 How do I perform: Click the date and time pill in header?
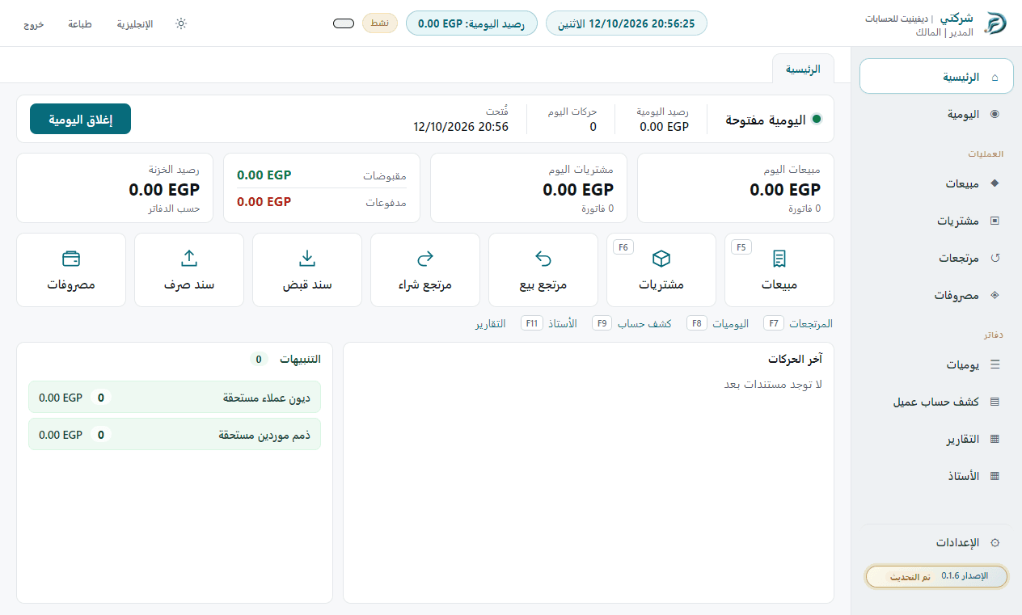[627, 23]
